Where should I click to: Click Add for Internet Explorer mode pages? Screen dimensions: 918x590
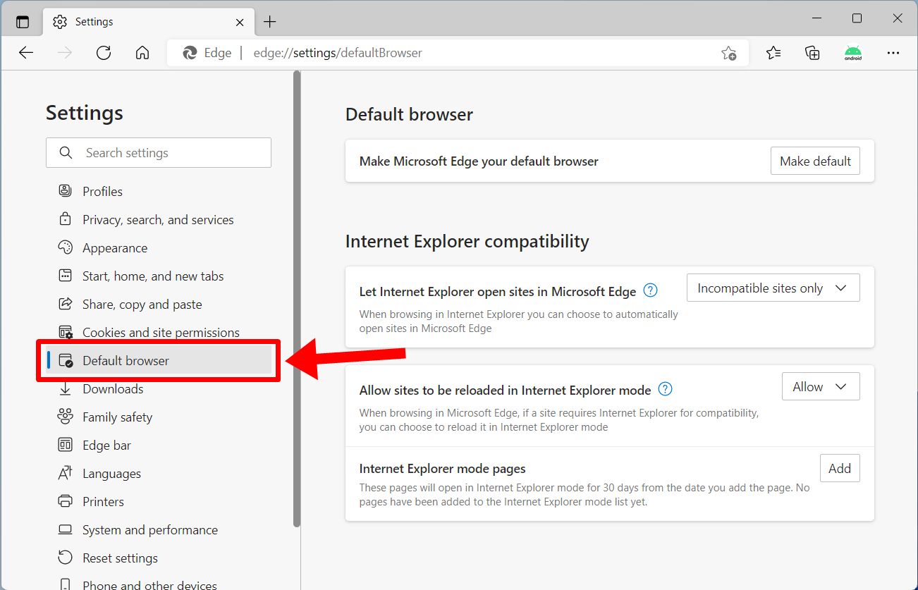[840, 467]
